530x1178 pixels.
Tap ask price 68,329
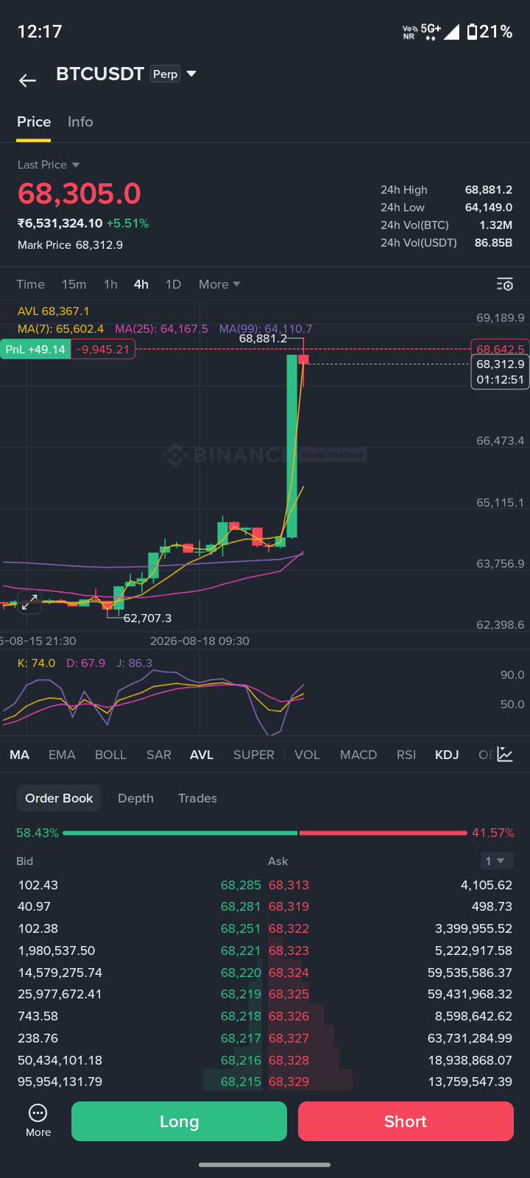point(289,1082)
